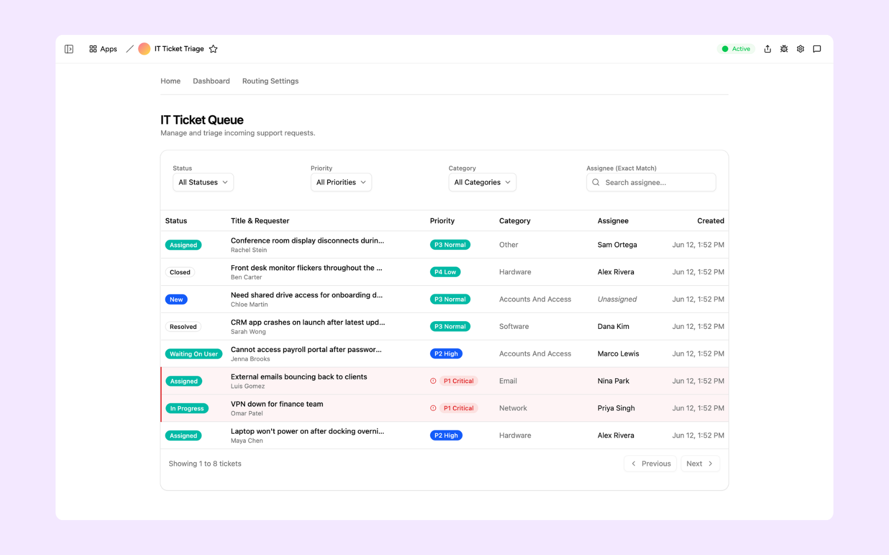Image resolution: width=889 pixels, height=555 pixels.
Task: Click the Unassigned assignee cell
Action: point(617,299)
